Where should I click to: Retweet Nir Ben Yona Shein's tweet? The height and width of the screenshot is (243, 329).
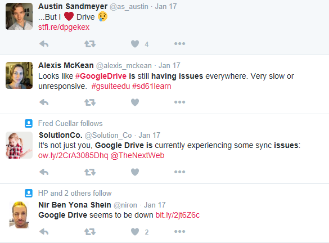tap(90, 232)
